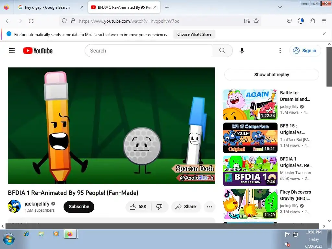Image resolution: width=332 pixels, height=249 pixels.
Task: View site security padlock info
Action: (73, 21)
